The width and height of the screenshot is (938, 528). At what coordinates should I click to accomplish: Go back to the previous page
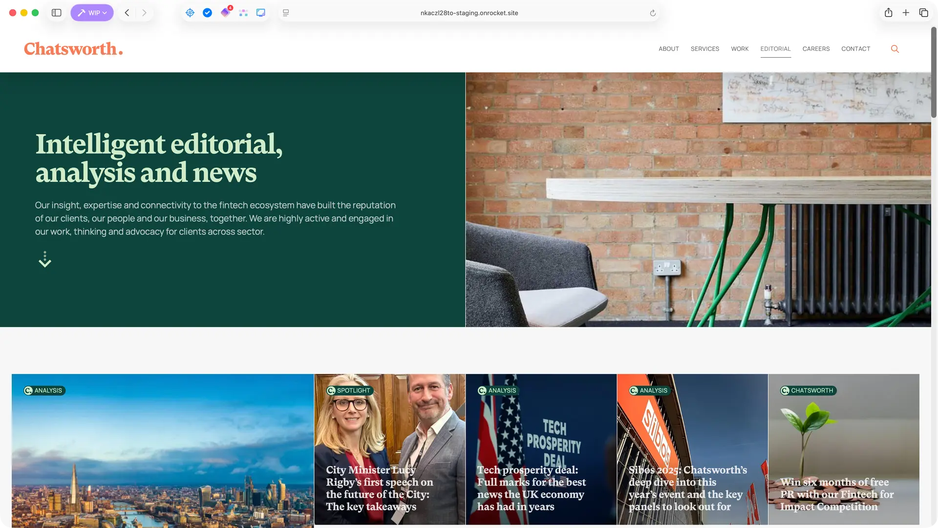tap(127, 13)
